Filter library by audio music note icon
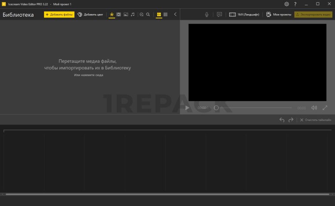335x206 pixels. coord(133,14)
